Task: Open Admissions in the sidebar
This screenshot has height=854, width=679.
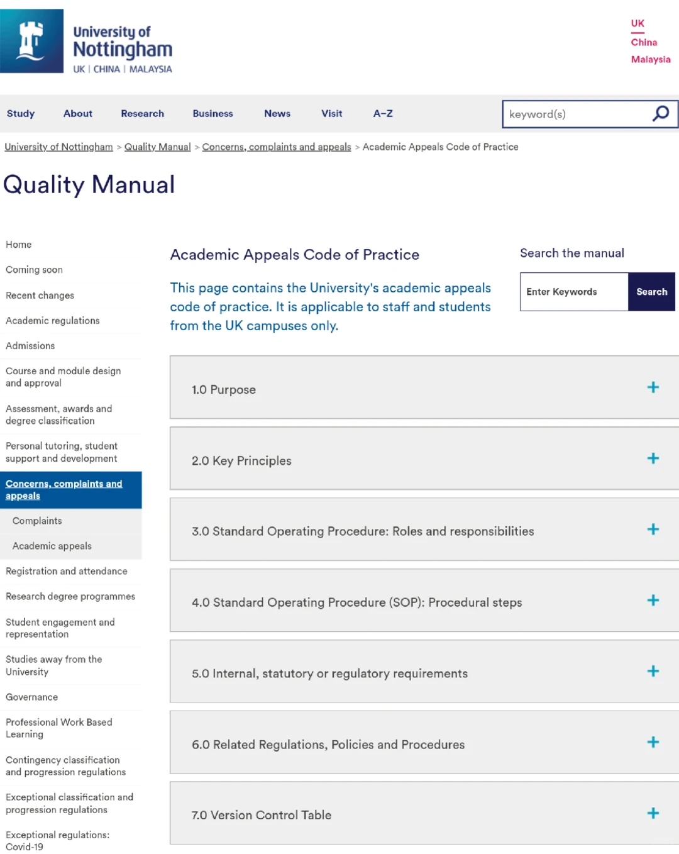Action: pyautogui.click(x=30, y=346)
